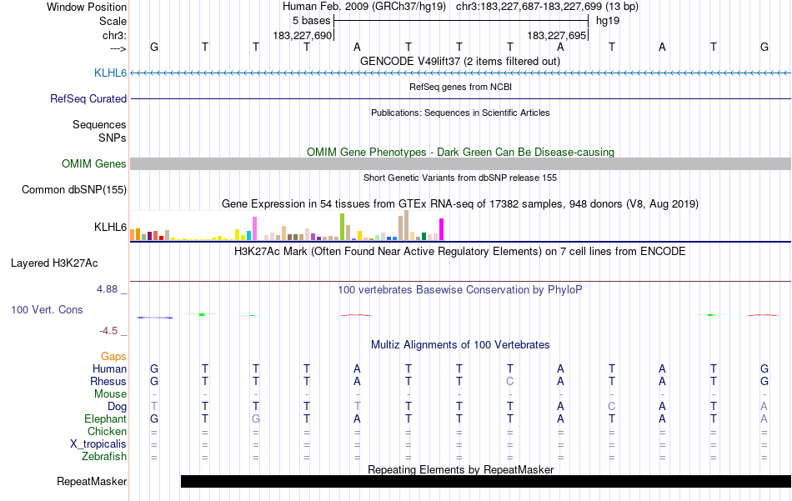Click the Mouse alignment row label
This screenshot has width=792, height=501.
[x=110, y=394]
